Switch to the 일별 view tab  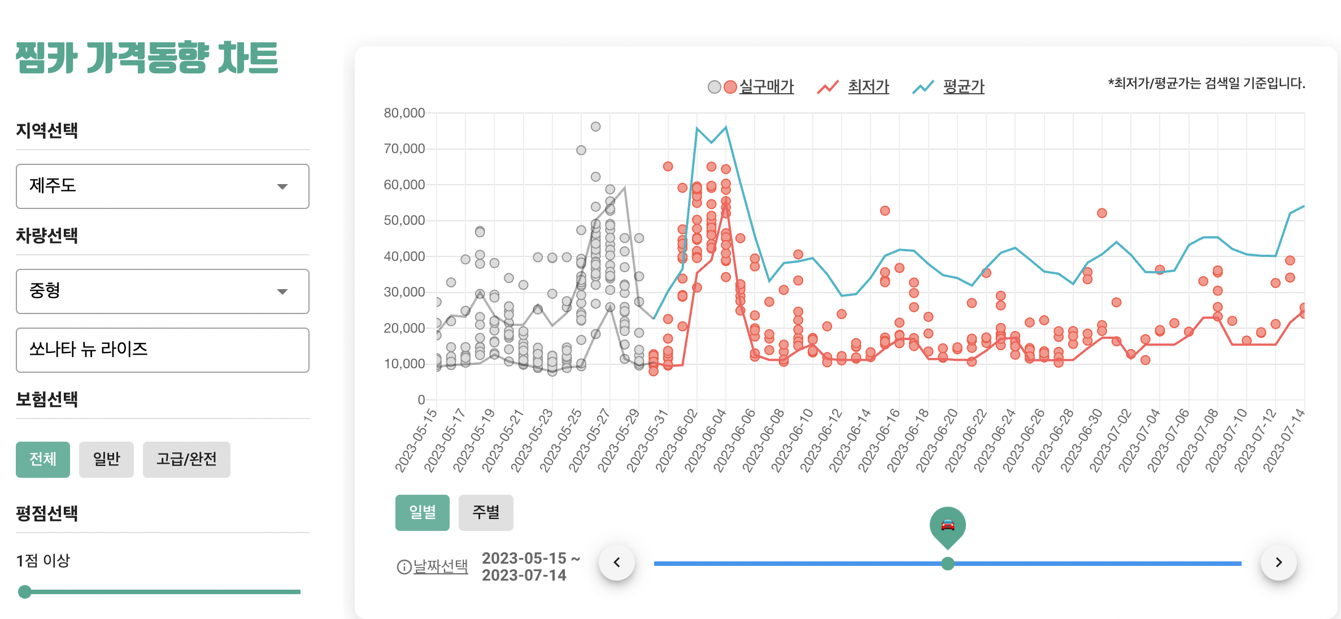click(423, 512)
